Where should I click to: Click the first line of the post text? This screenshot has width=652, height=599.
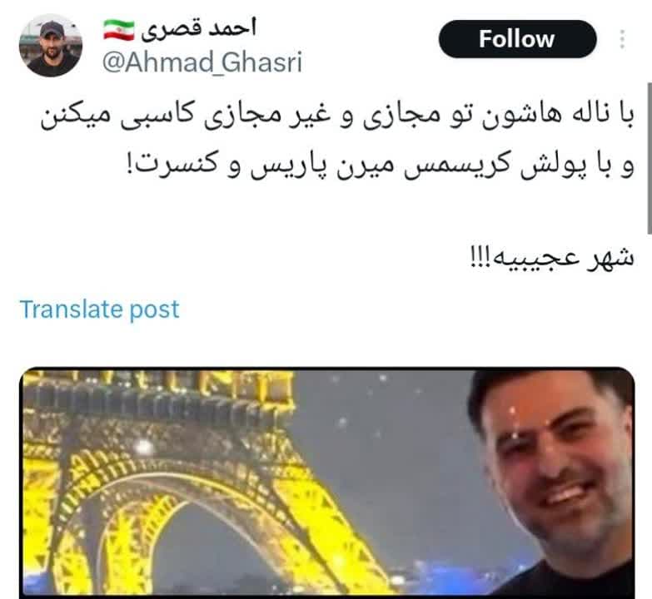[x=337, y=116]
